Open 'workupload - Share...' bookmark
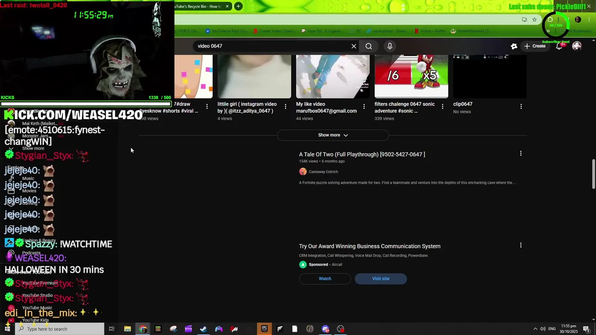Viewport: 596px width, 335px height. [386, 31]
